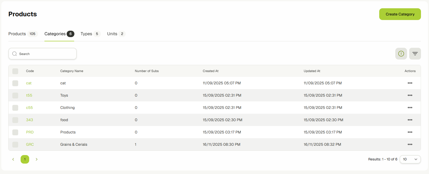Click the Create Category button

[400, 14]
